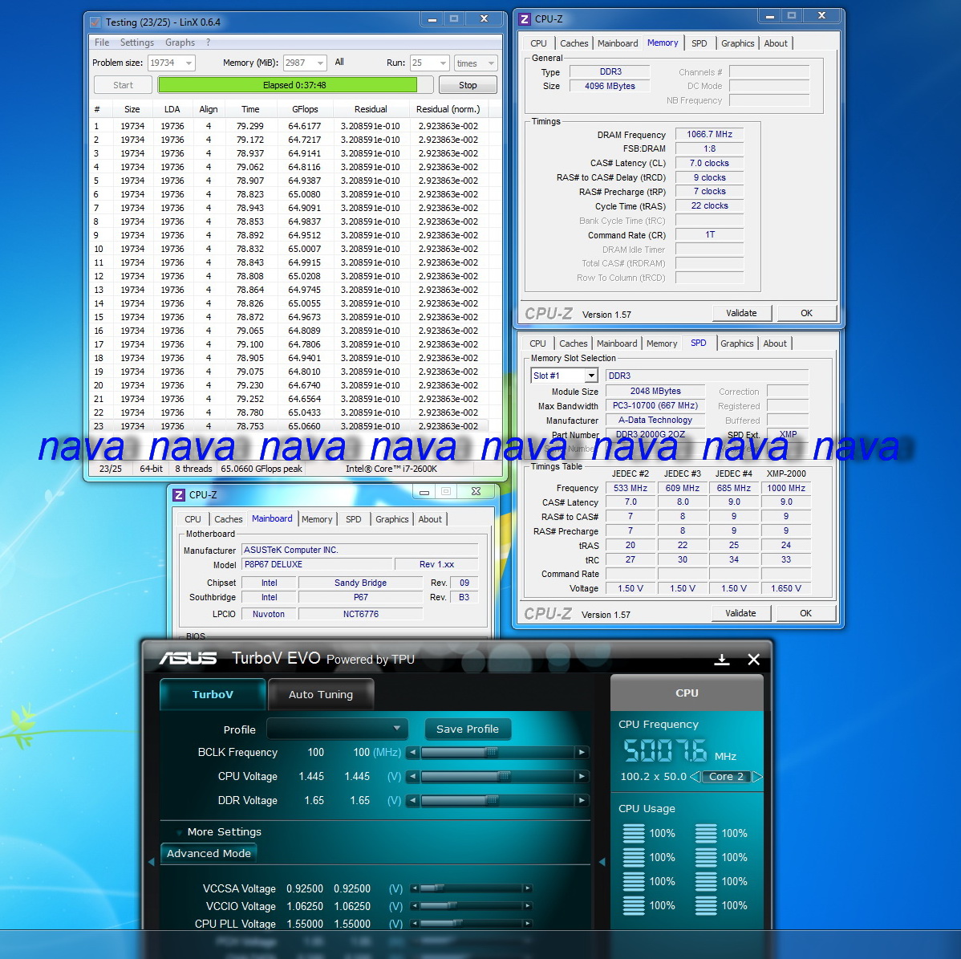The image size is (961, 959).
Task: Open the Memory (MiB) dropdown
Action: pyautogui.click(x=321, y=63)
